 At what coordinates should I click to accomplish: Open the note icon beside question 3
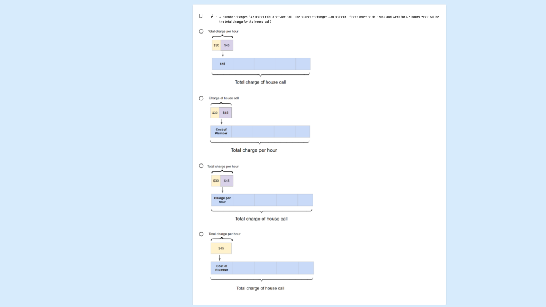click(x=211, y=16)
